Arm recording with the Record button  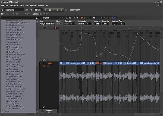pyautogui.click(x=62, y=10)
